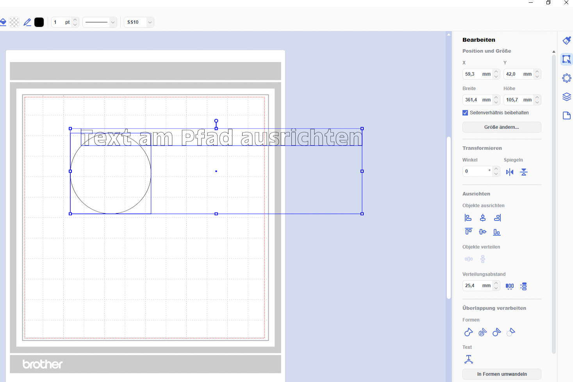Increase the X position value

[x=496, y=72]
